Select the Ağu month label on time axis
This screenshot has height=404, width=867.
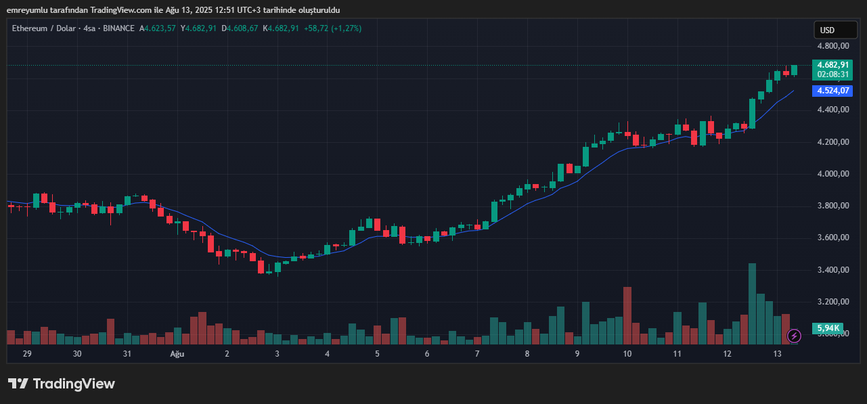(177, 354)
